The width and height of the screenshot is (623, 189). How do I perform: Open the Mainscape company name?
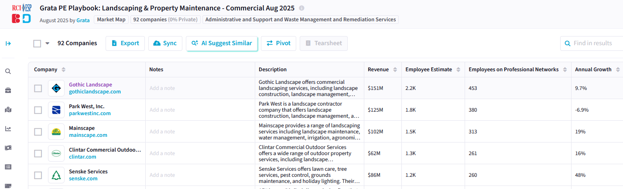point(82,128)
